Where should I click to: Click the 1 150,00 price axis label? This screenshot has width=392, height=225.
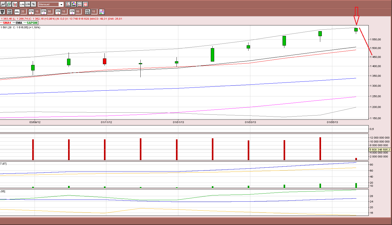tap(376, 118)
